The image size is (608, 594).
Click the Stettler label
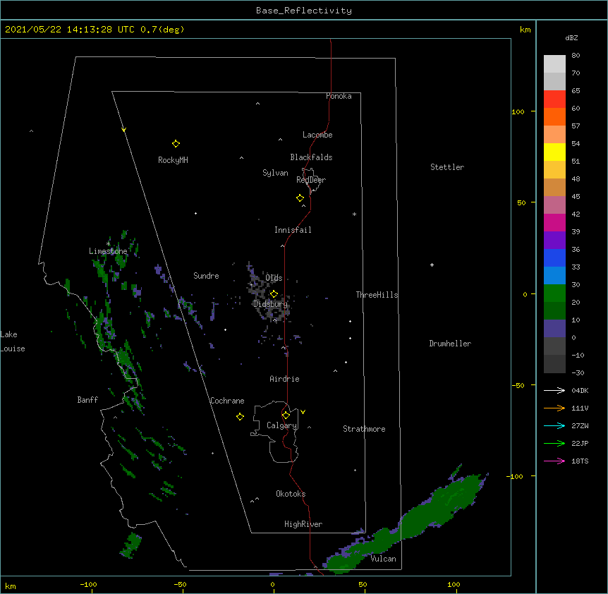(x=447, y=167)
